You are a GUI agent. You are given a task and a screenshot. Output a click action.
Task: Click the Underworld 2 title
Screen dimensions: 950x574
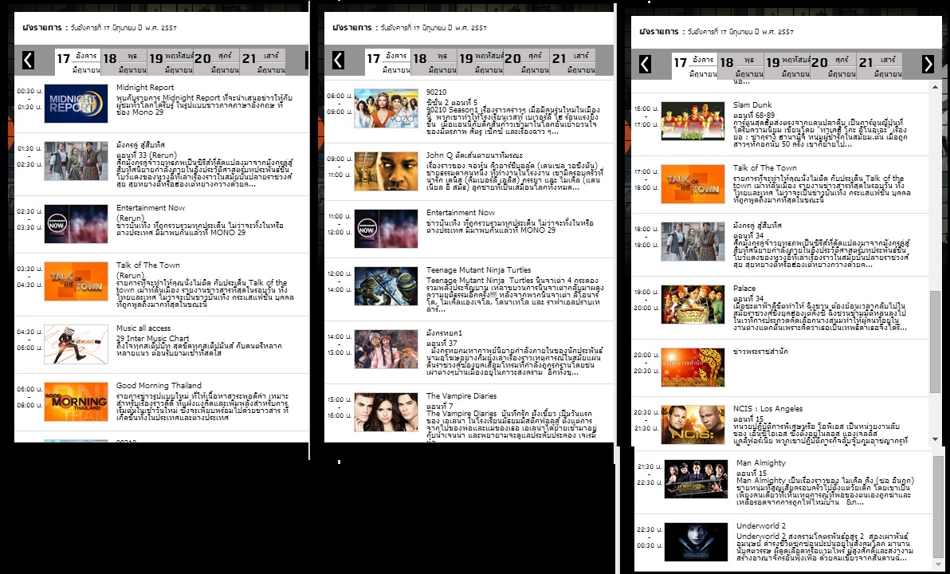click(761, 525)
